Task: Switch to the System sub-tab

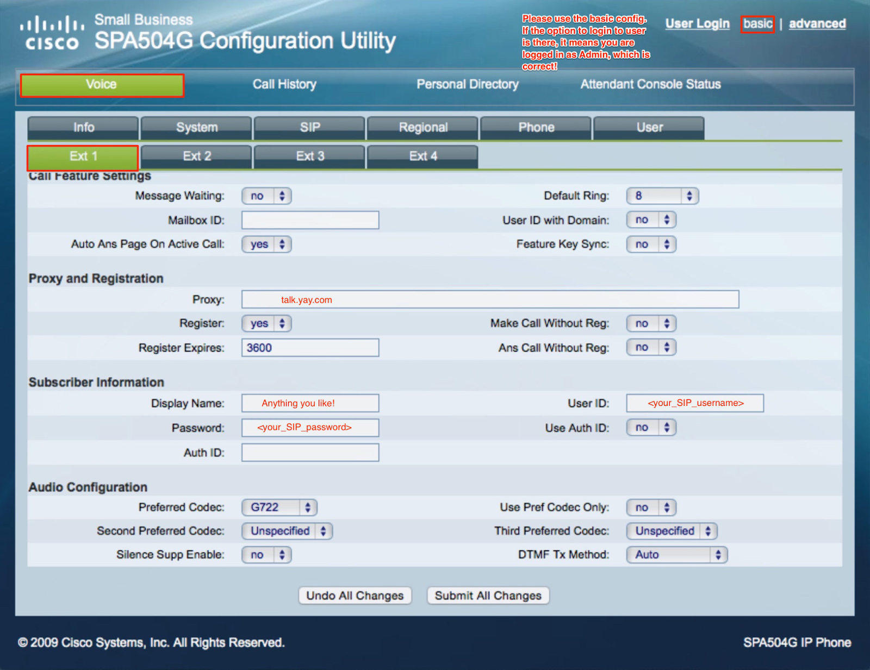Action: (x=197, y=128)
